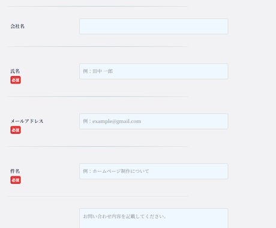Click the 必須 badge under 氏名
276x228 pixels.
click(16, 80)
